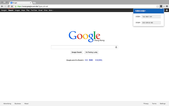The height and width of the screenshot is (106, 169).
Task: Click the IP location pin extension icon
Action: pos(161,6)
